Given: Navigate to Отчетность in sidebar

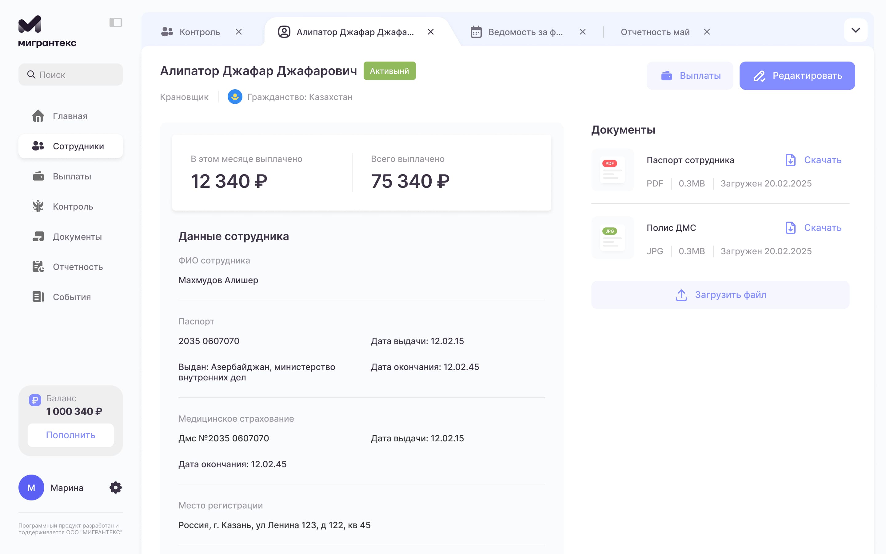Looking at the screenshot, I should (x=78, y=267).
